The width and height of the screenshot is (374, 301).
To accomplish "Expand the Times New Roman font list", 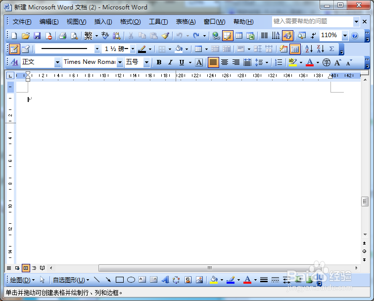I will pos(120,62).
